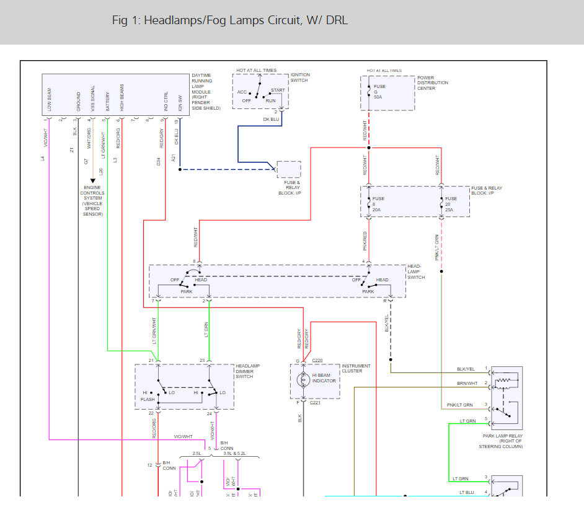Click 'FLASH' in the dimmer switch
This screenshot has width=584, height=515.
(148, 399)
